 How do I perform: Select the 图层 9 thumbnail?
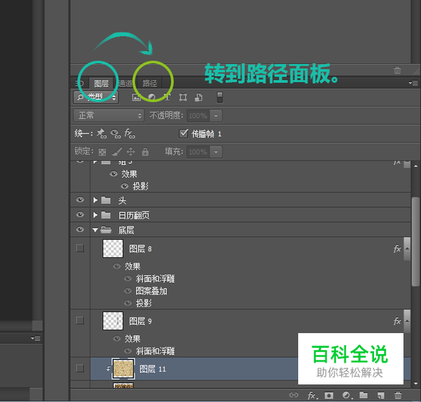pyautogui.click(x=113, y=320)
